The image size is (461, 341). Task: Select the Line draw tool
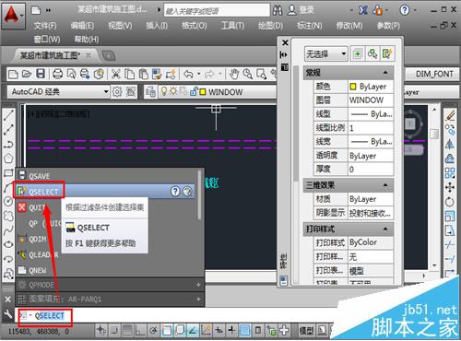pos(8,114)
